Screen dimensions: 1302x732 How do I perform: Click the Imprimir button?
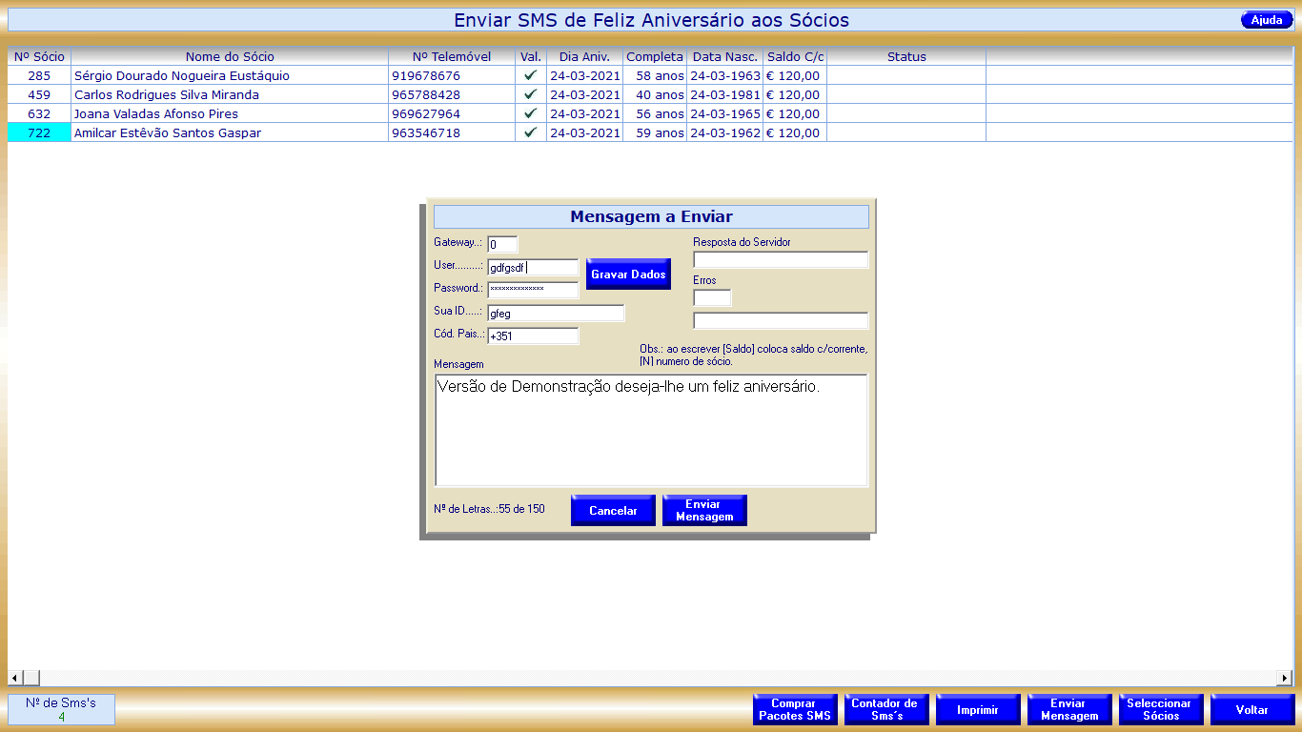pyautogui.click(x=978, y=710)
